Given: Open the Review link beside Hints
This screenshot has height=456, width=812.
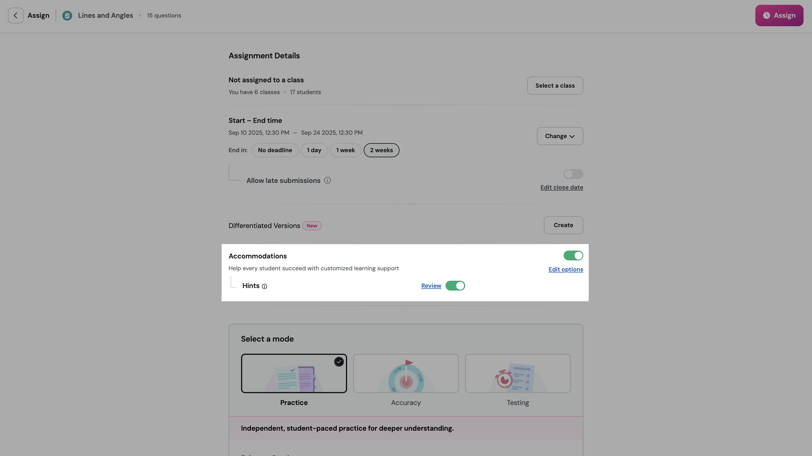Looking at the screenshot, I should coord(431,285).
